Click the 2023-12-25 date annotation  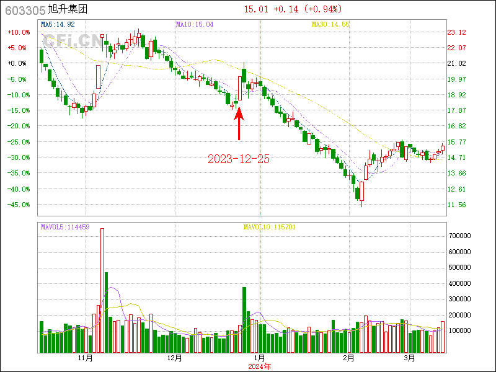pyautogui.click(x=239, y=159)
